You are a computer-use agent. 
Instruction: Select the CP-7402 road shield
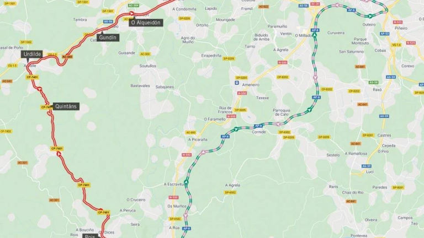click(x=6, y=132)
